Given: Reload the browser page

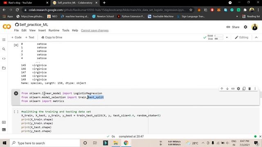Looking at the screenshot, I should pyautogui.click(x=17, y=10).
